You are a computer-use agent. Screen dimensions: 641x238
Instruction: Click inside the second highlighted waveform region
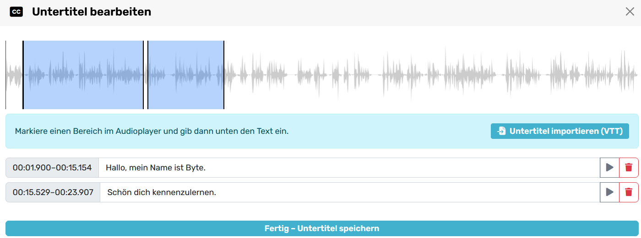(x=185, y=75)
